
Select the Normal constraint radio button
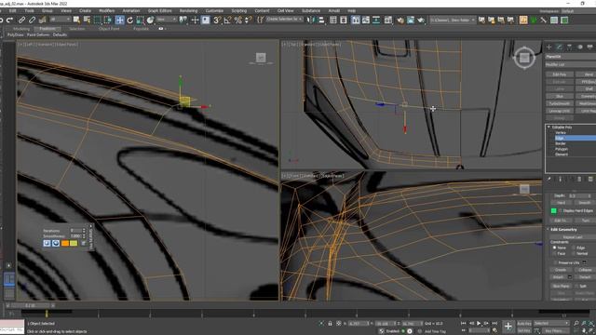click(x=574, y=253)
